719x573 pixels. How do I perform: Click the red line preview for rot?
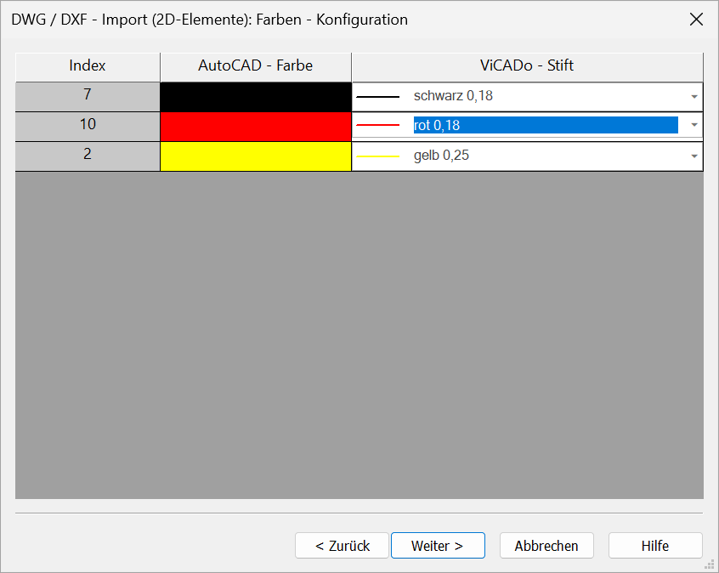click(x=378, y=125)
